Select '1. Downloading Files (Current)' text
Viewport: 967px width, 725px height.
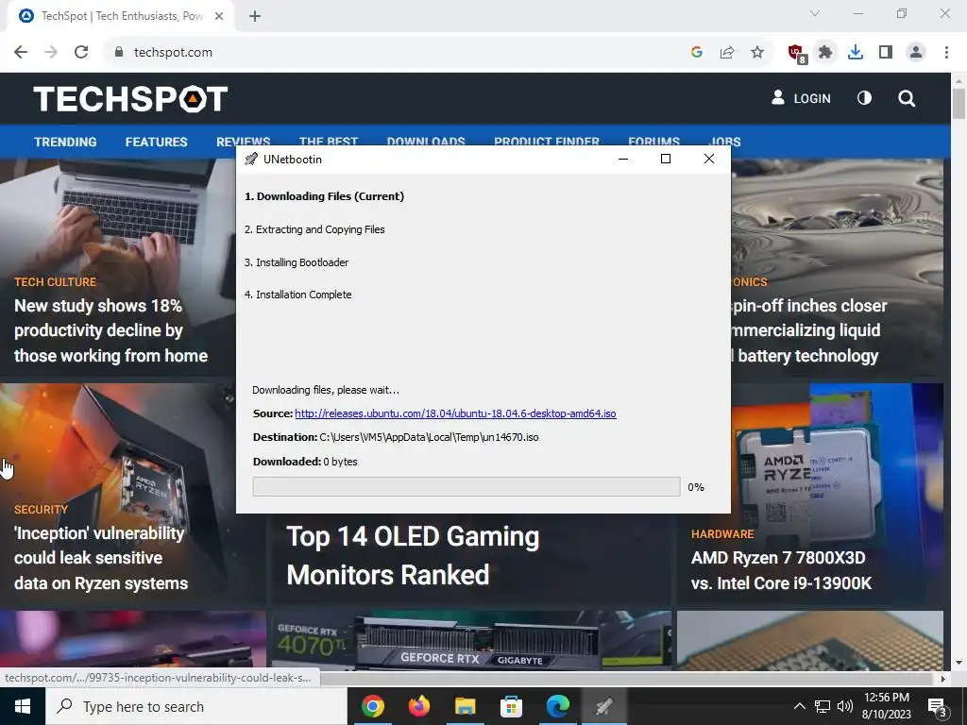tap(325, 196)
